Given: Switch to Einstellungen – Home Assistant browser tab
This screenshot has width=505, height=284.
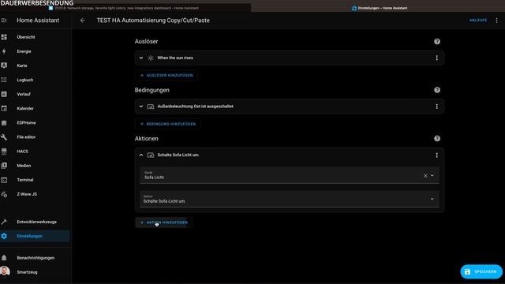Looking at the screenshot, I should (x=380, y=8).
